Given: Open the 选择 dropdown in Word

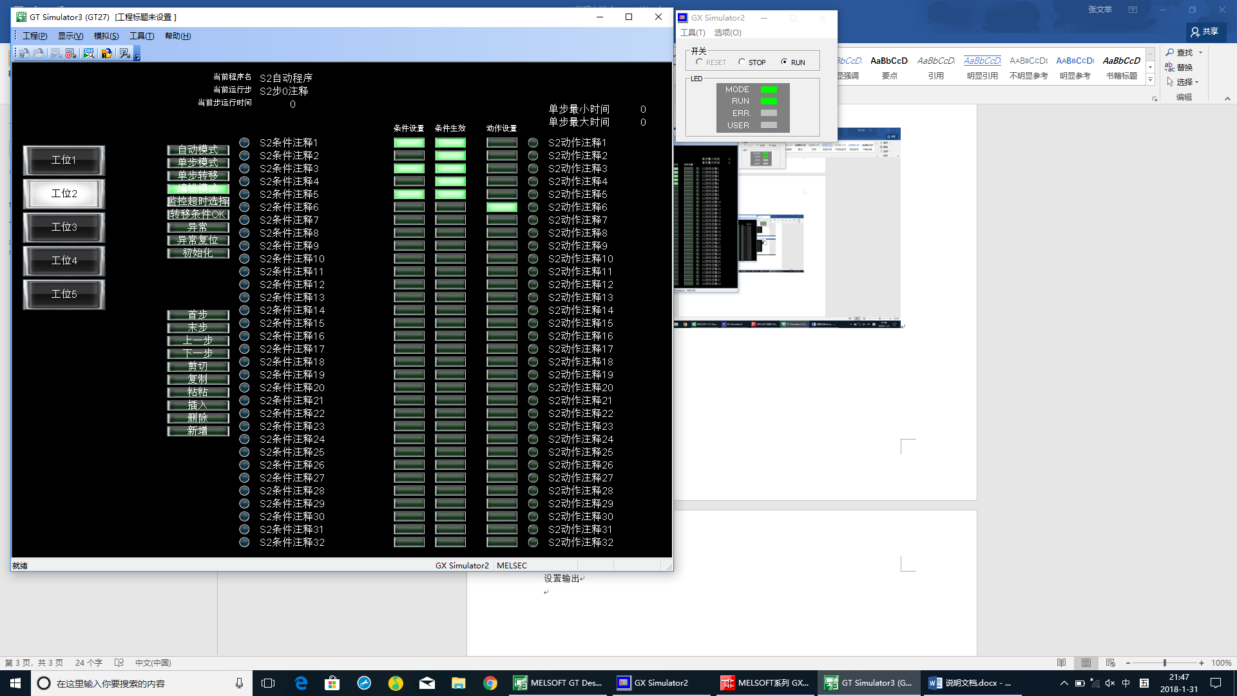Looking at the screenshot, I should click(1184, 82).
